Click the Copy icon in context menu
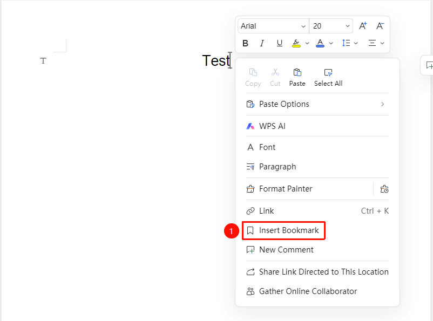 click(253, 72)
